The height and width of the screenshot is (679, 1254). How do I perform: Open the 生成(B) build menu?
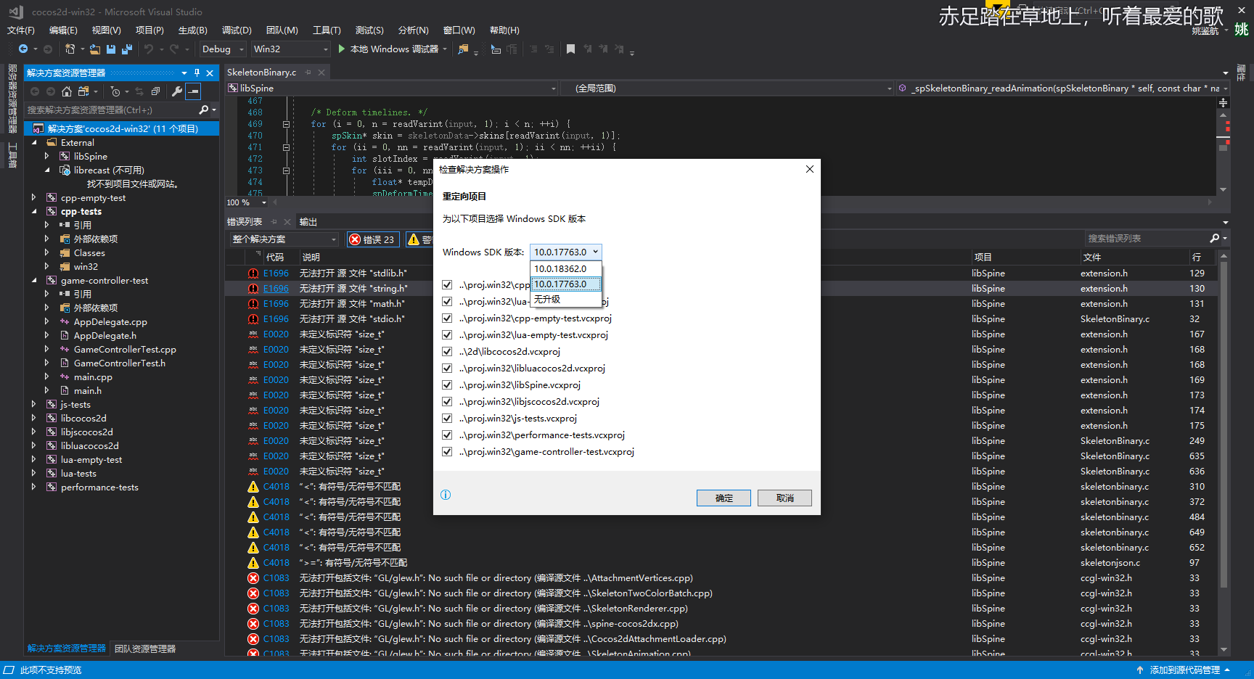tap(193, 30)
